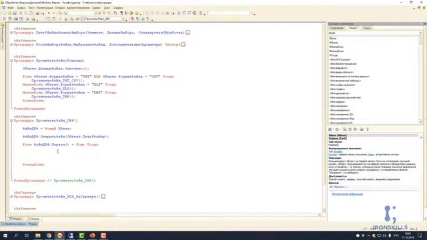Click collapsed block marker after ПутьКФайлуНачалоВыбора
The height and width of the screenshot is (240, 427).
coord(187,33)
